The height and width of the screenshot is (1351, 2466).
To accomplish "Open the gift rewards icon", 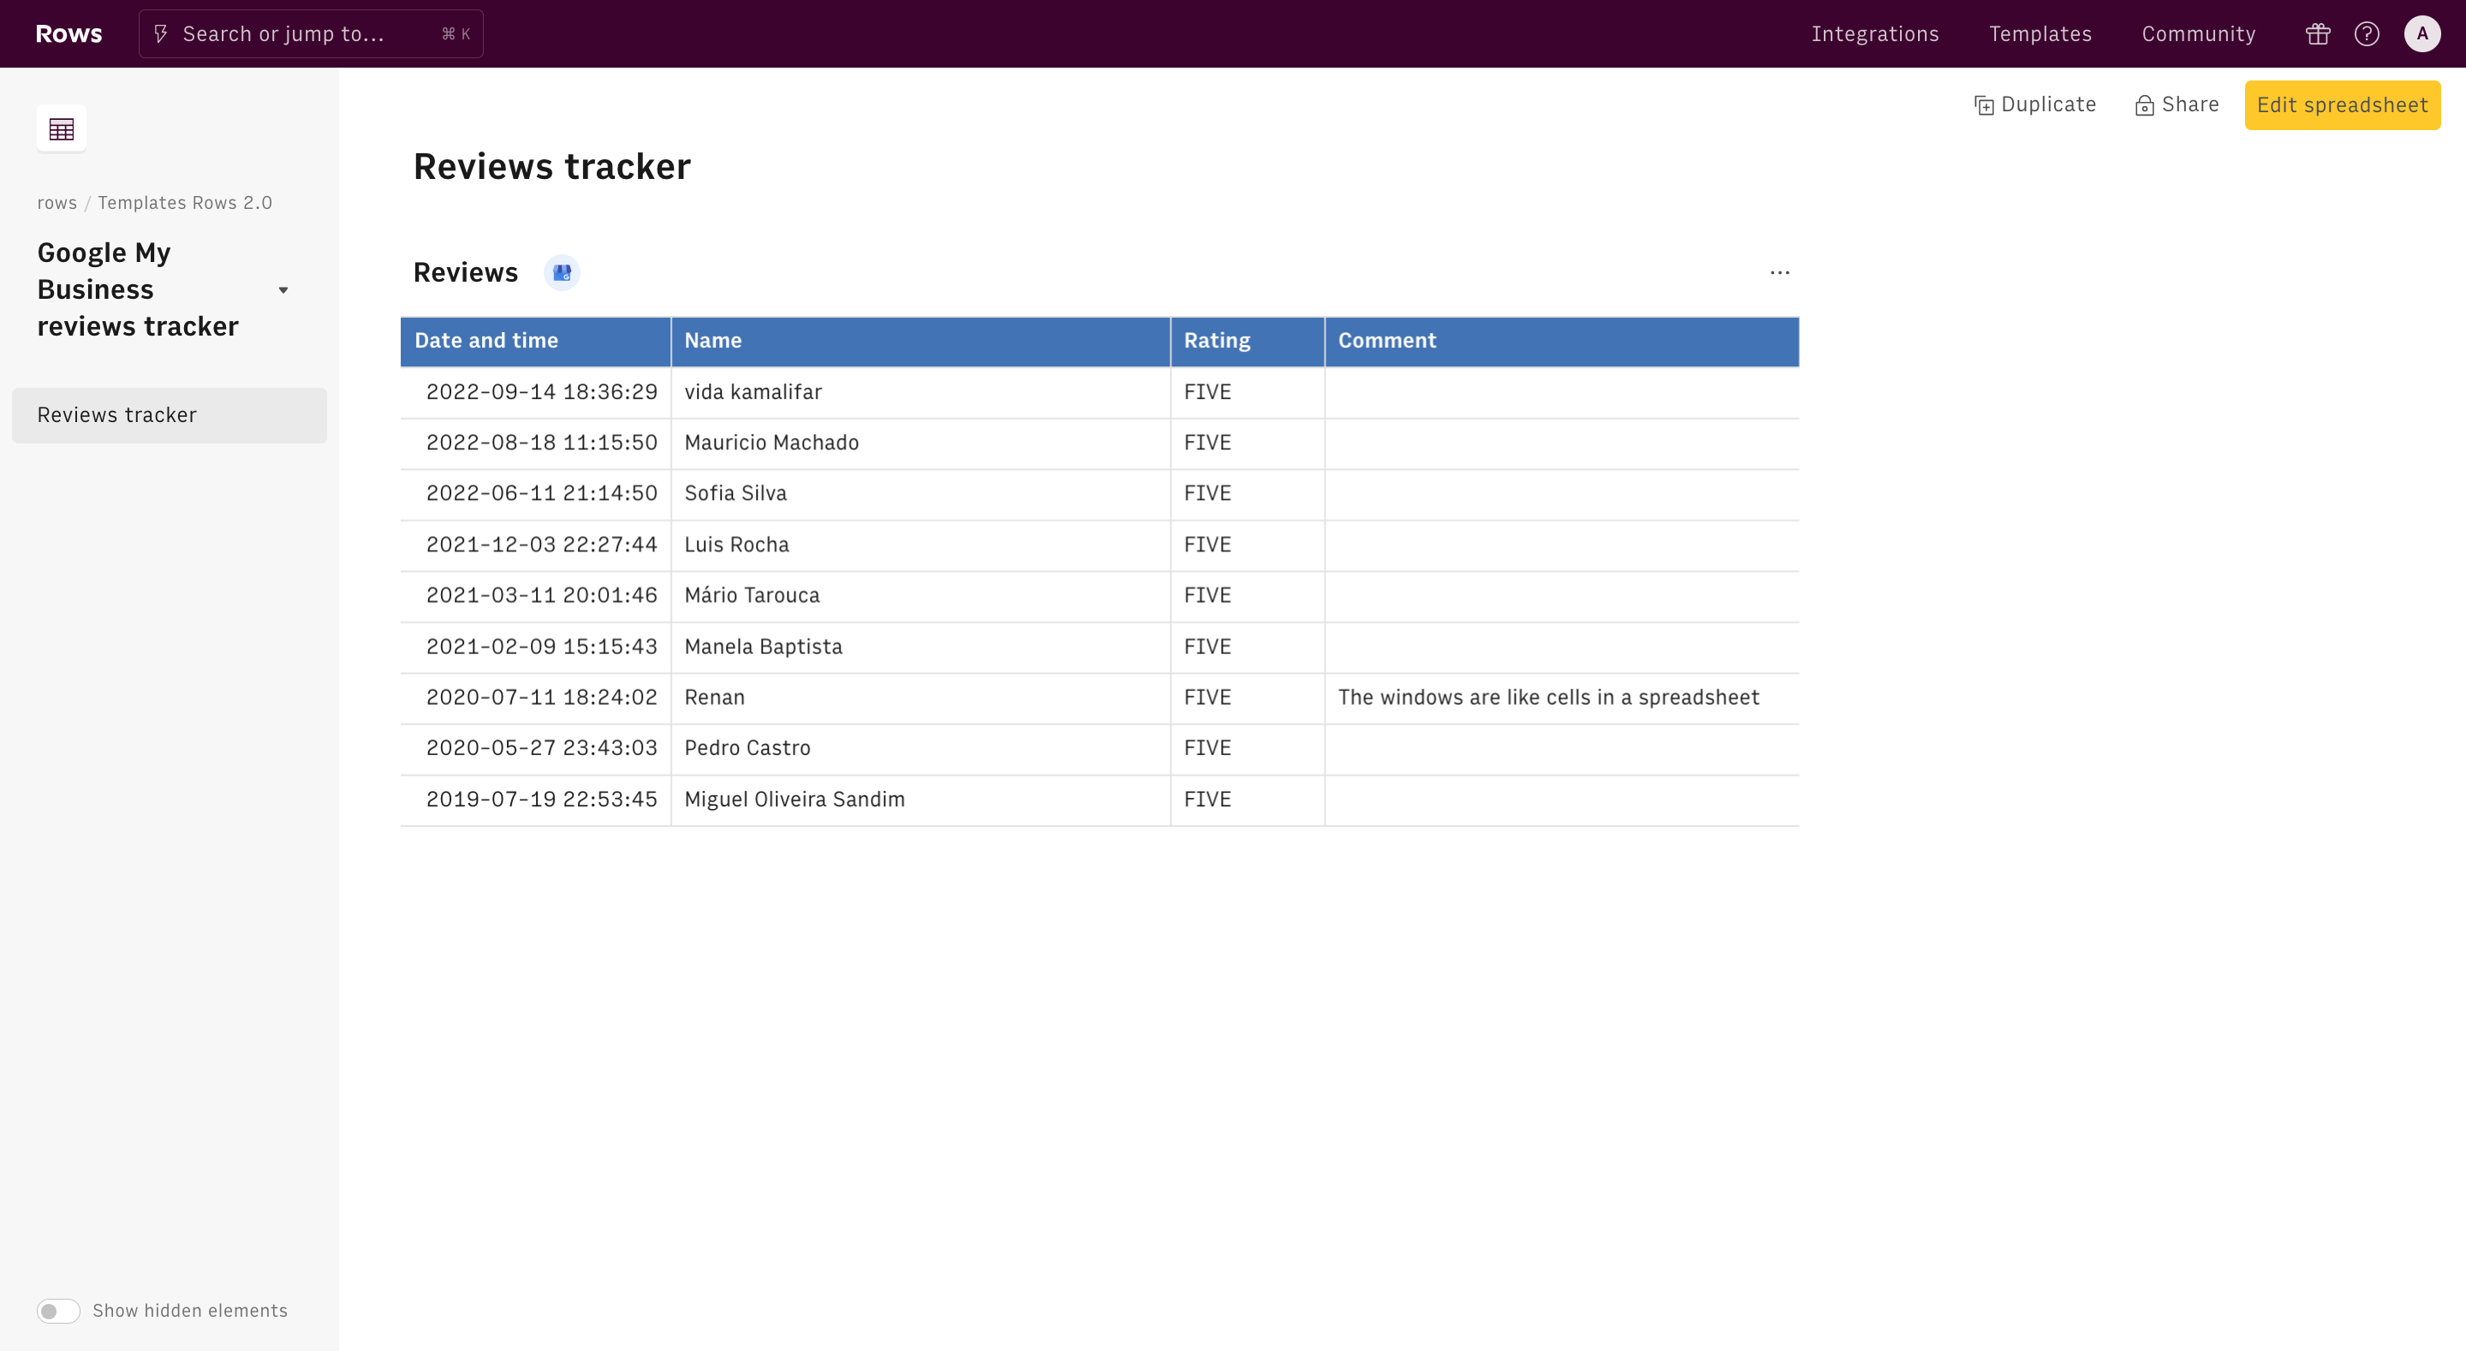I will pos(2318,34).
